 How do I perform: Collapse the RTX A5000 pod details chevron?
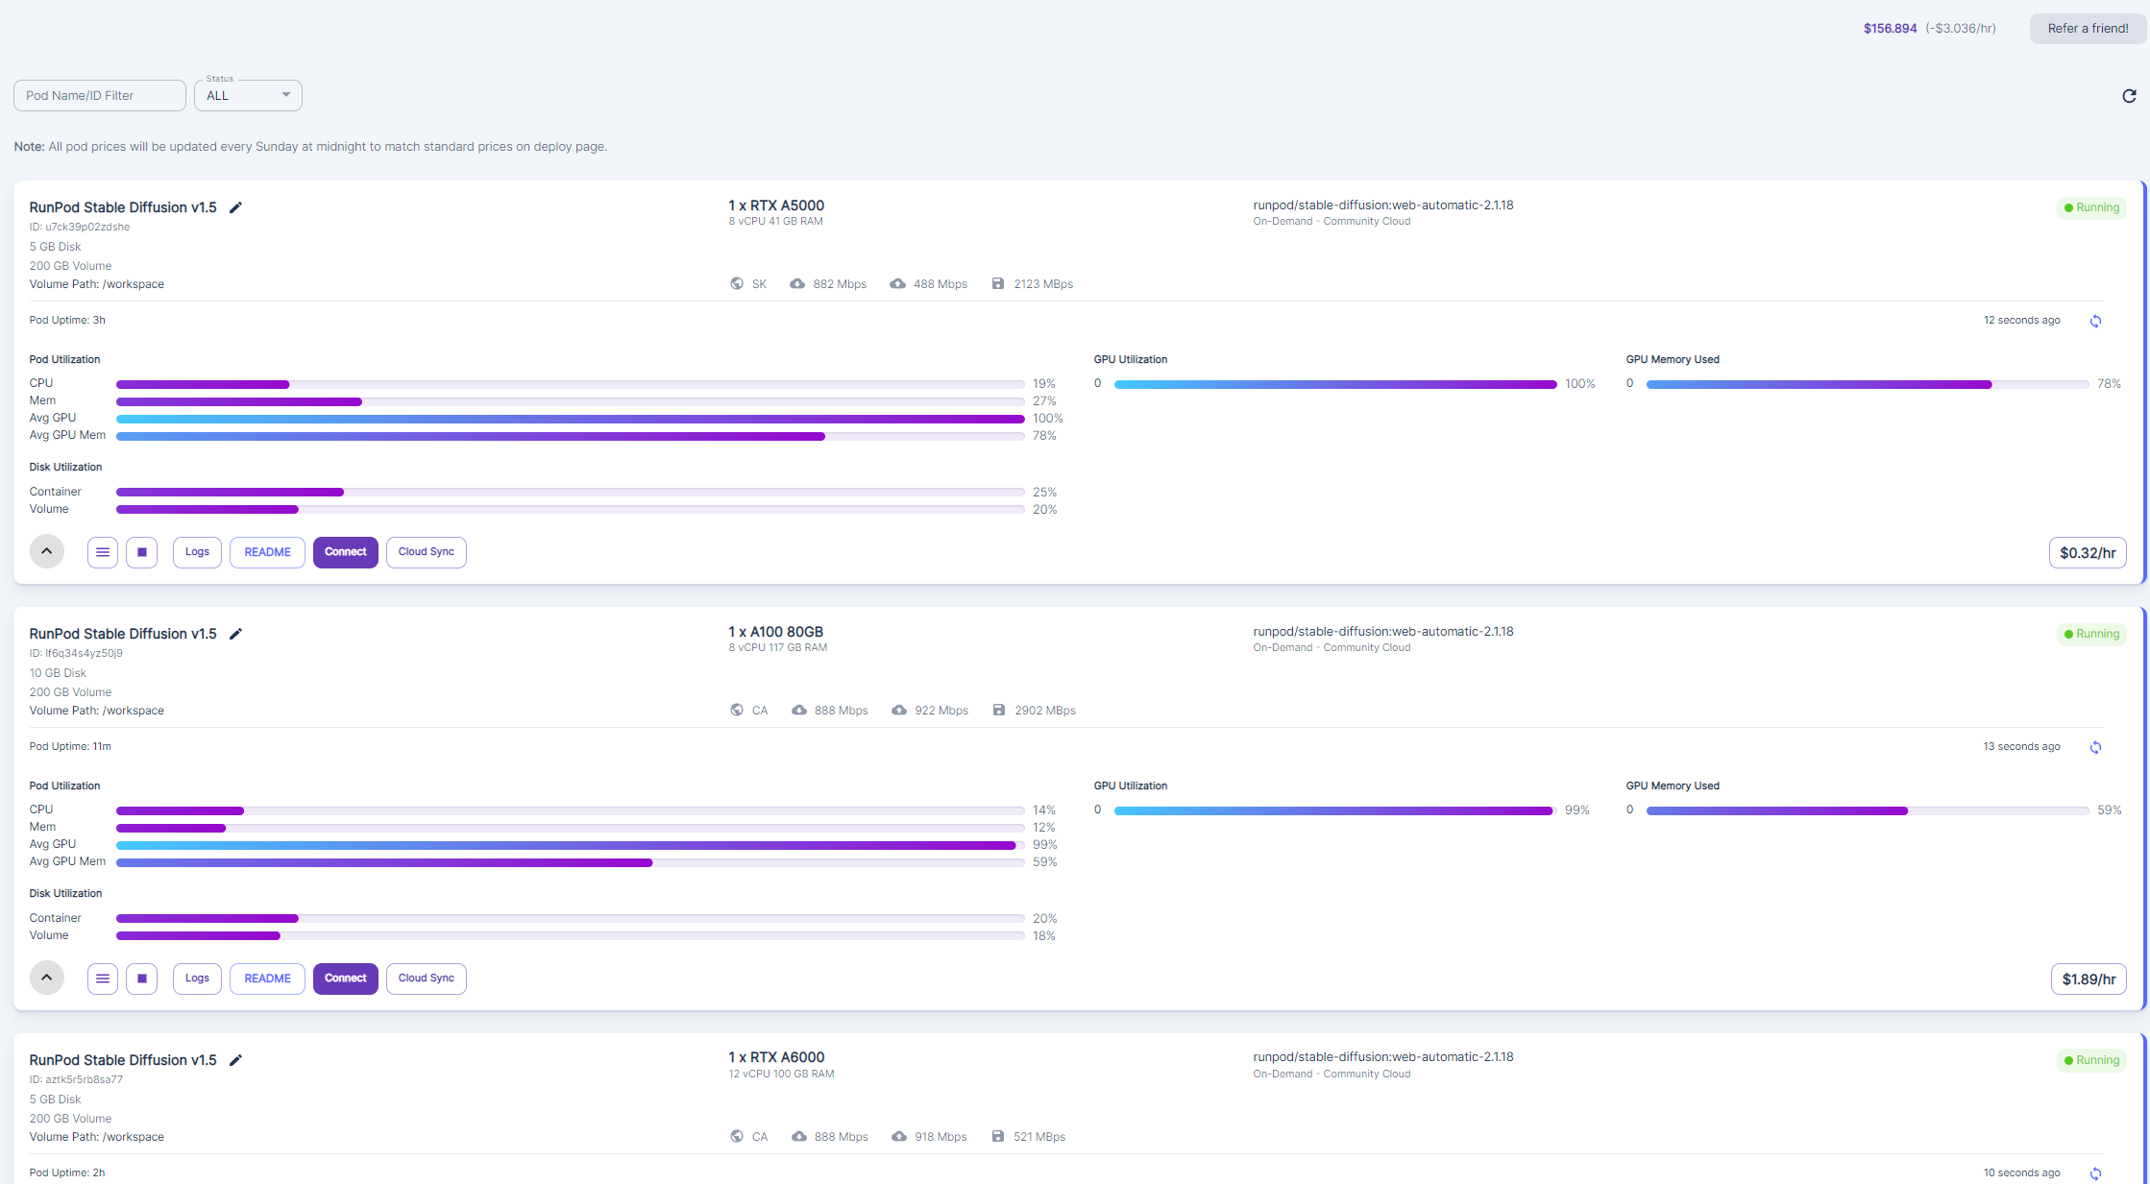click(46, 551)
